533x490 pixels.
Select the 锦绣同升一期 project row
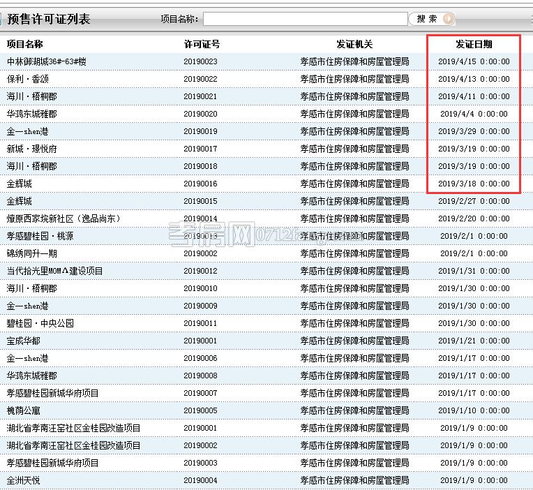pyautogui.click(x=32, y=253)
